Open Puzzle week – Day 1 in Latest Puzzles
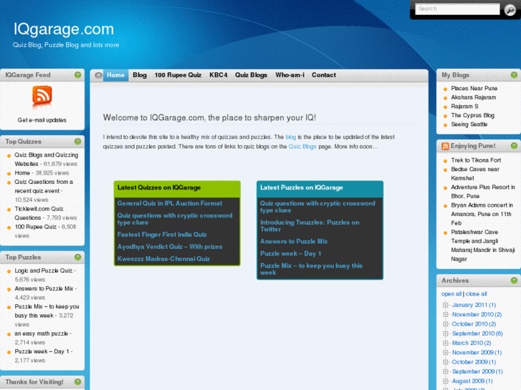 pyautogui.click(x=291, y=253)
